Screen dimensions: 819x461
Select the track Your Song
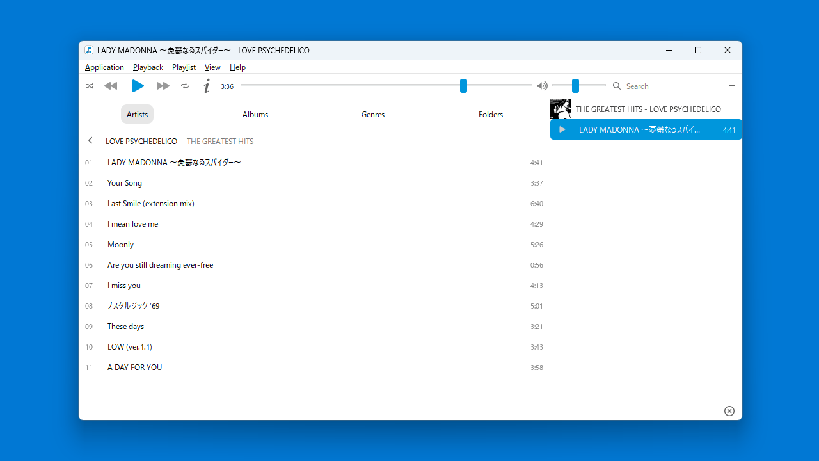(314, 183)
